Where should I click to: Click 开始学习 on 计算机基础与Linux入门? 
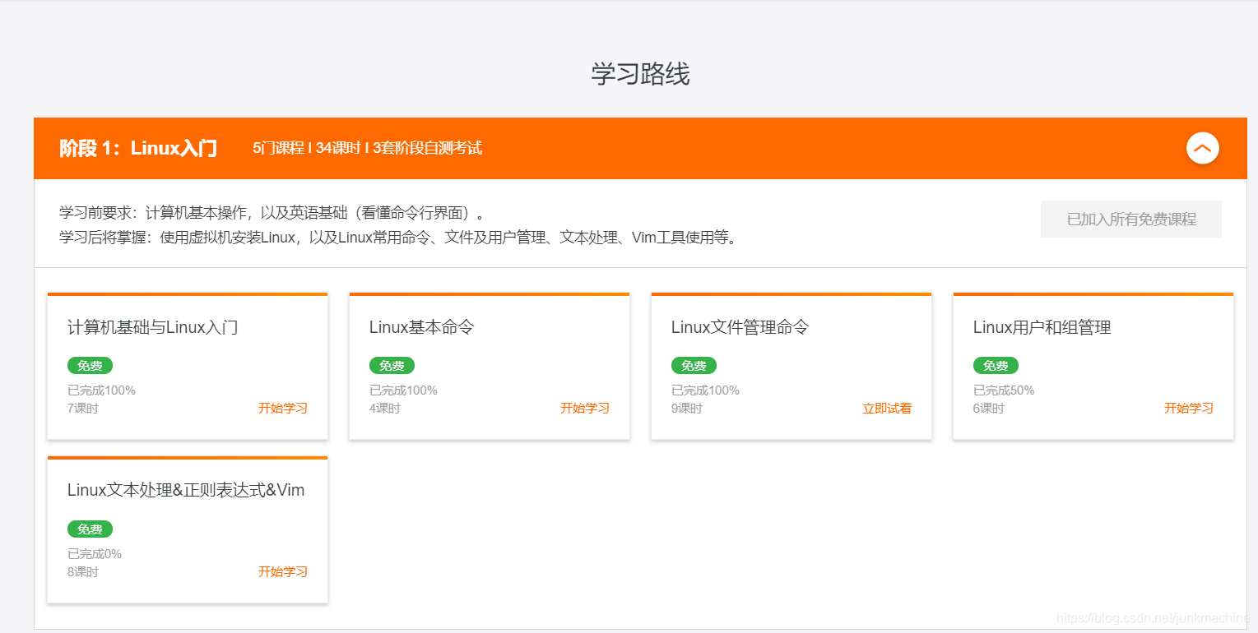click(282, 407)
